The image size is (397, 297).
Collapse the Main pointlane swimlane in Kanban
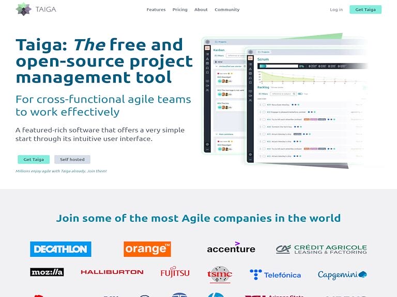pos(216,134)
